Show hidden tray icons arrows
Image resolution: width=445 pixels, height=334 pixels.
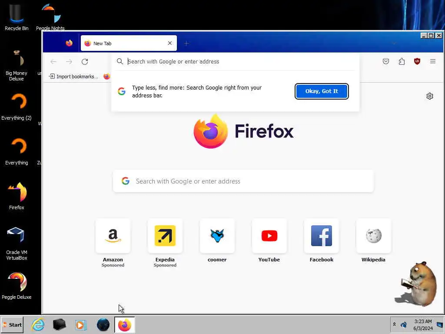394,324
